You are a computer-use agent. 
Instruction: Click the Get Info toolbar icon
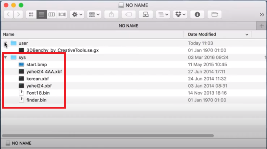click(197, 14)
